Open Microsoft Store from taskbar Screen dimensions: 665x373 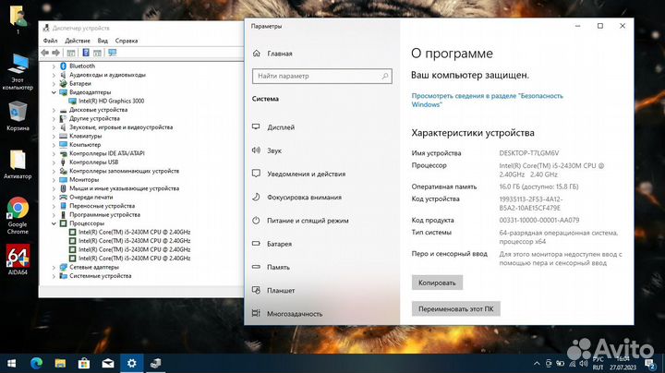(x=84, y=363)
